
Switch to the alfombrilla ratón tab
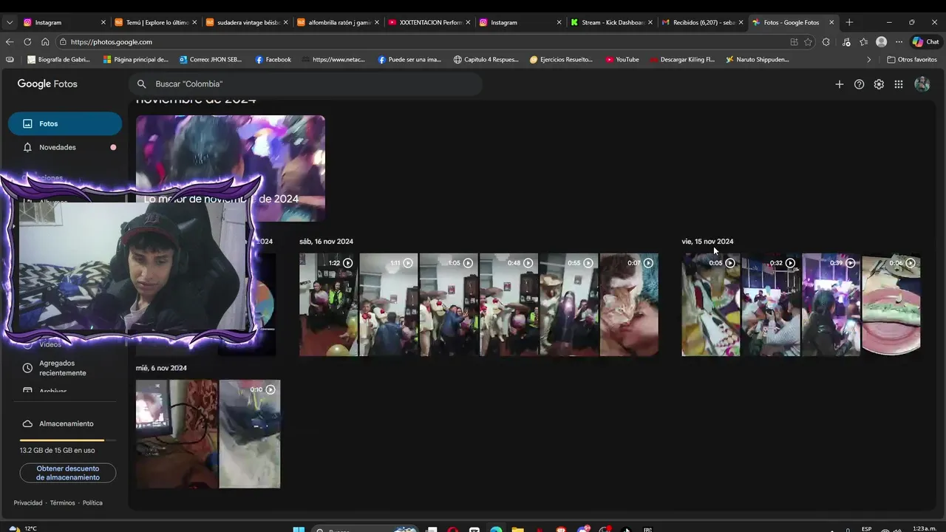click(x=338, y=22)
